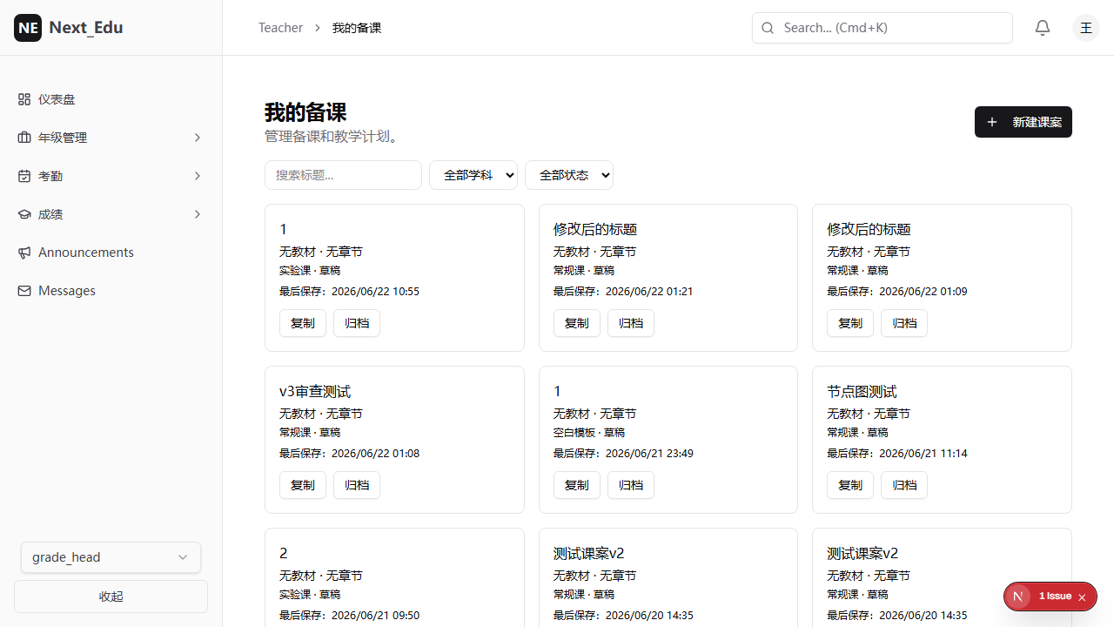Click 归档 on the 空白模板 card

[631, 485]
